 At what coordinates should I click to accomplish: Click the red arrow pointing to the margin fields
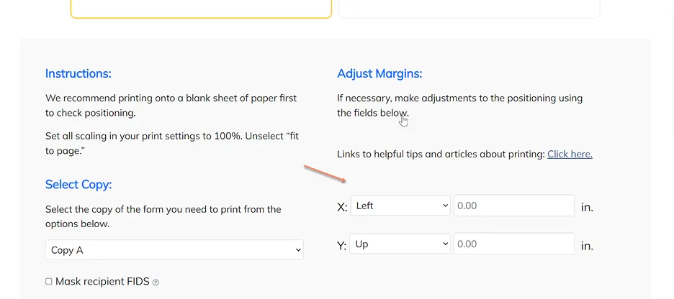pos(325,173)
